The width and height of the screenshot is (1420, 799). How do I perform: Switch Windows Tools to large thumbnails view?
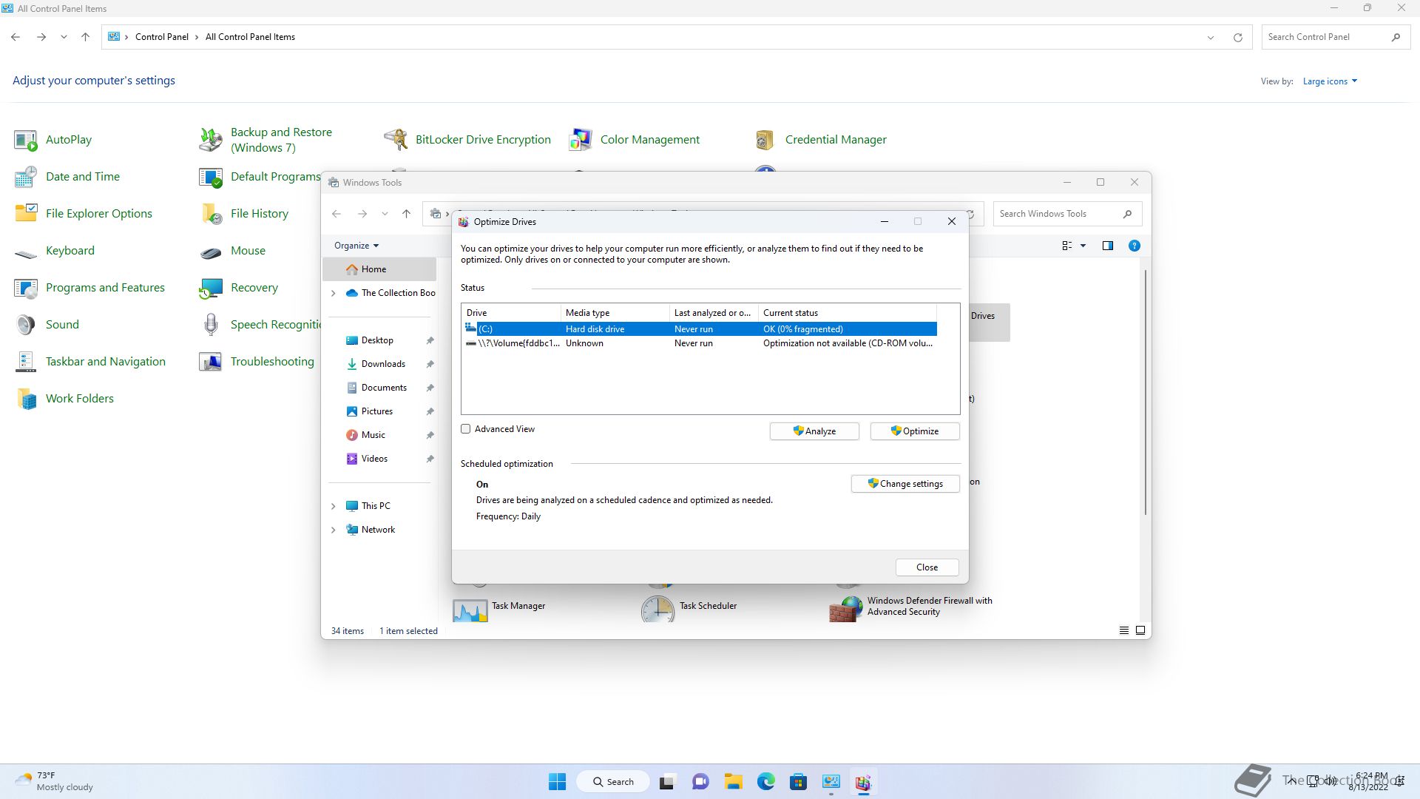(1140, 630)
